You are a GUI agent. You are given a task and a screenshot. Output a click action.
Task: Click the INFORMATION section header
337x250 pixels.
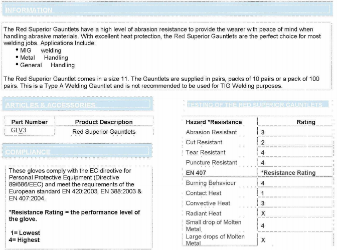coord(29,10)
